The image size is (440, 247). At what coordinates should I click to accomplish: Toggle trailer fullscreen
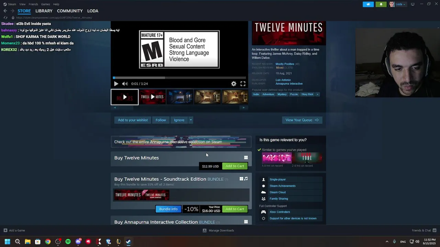pos(243,84)
